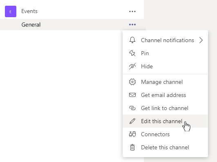Select Delete this channel

tap(165, 147)
